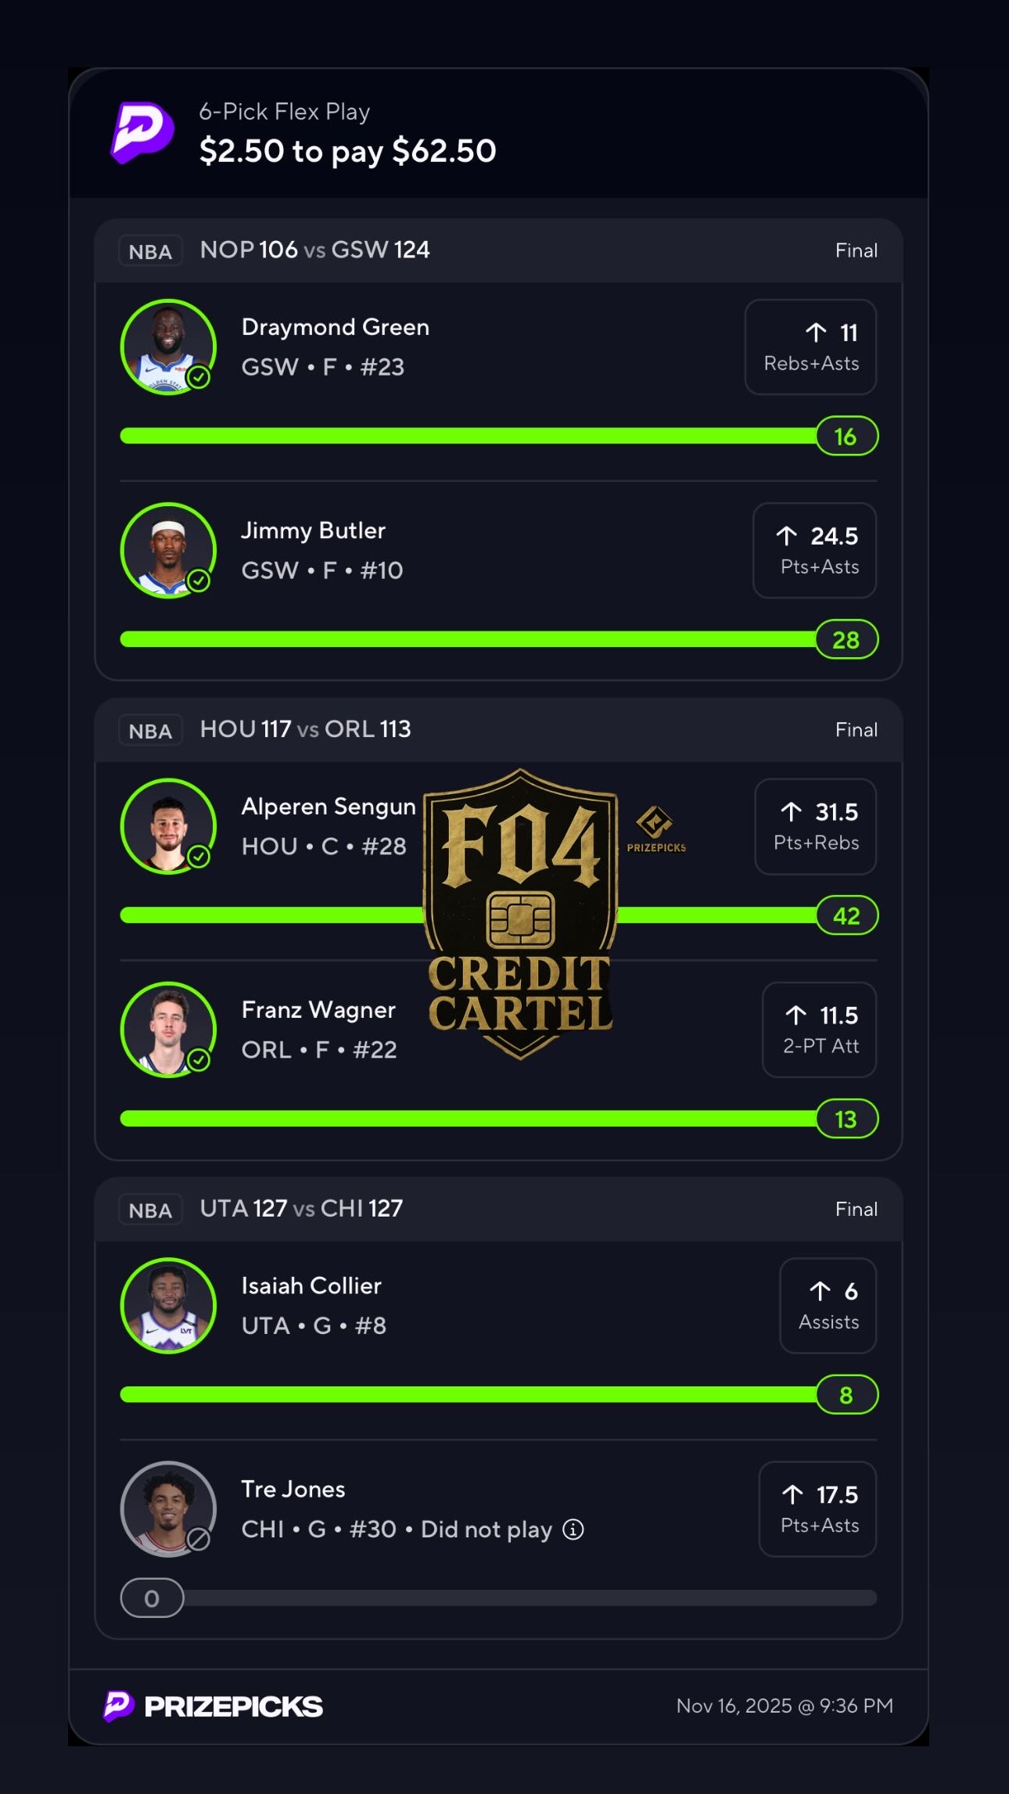This screenshot has height=1794, width=1009.
Task: Tap Tre Jones's greyed-out avatar
Action: tap(168, 1509)
